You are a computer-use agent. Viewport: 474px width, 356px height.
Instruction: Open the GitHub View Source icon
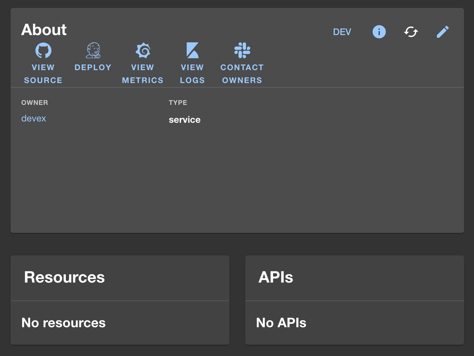coord(43,50)
